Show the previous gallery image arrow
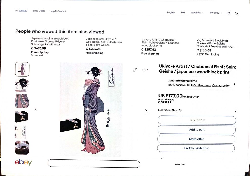This screenshot has width=250, height=176. click(36, 109)
